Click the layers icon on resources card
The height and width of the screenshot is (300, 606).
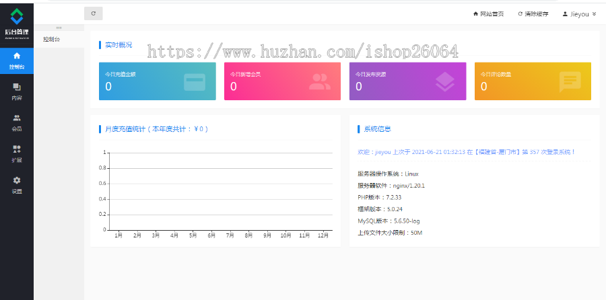(x=445, y=82)
